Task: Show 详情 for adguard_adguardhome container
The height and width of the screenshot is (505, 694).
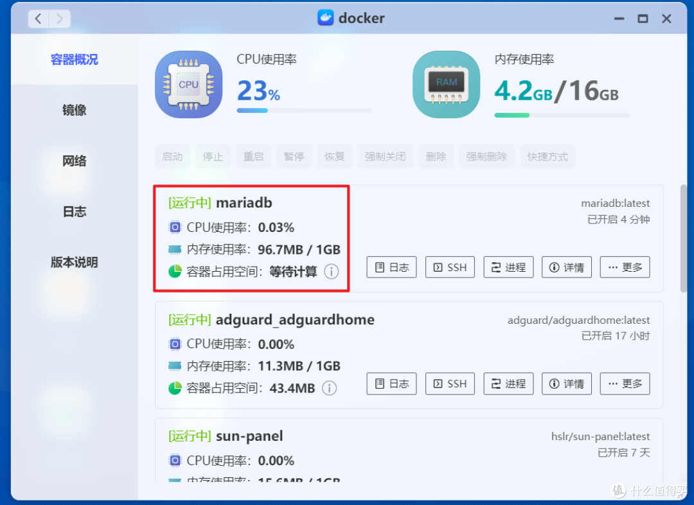Action: (x=567, y=384)
